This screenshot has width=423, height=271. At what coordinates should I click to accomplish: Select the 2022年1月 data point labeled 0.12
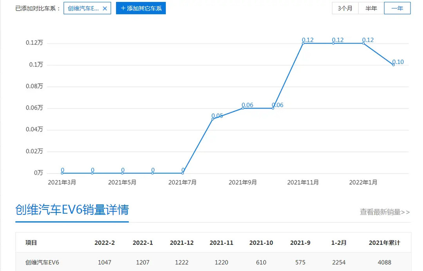click(x=363, y=43)
